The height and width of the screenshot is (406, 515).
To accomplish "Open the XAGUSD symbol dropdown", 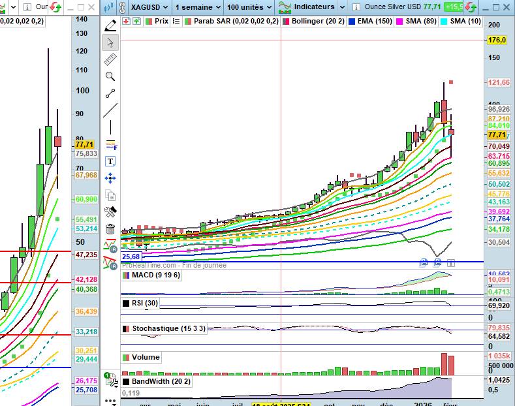I will (x=149, y=7).
